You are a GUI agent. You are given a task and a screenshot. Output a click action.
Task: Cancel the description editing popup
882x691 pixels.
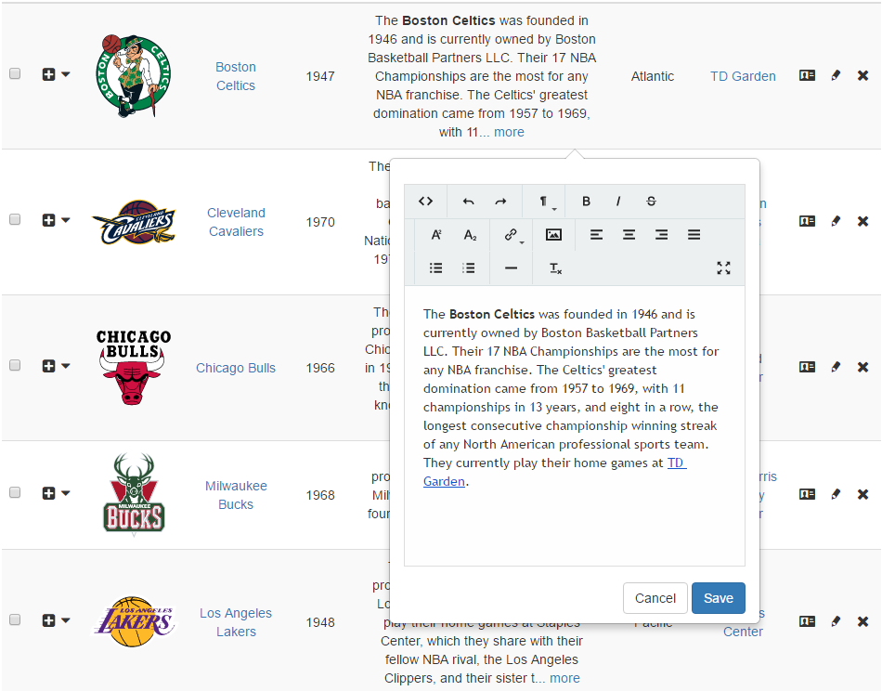pos(655,598)
